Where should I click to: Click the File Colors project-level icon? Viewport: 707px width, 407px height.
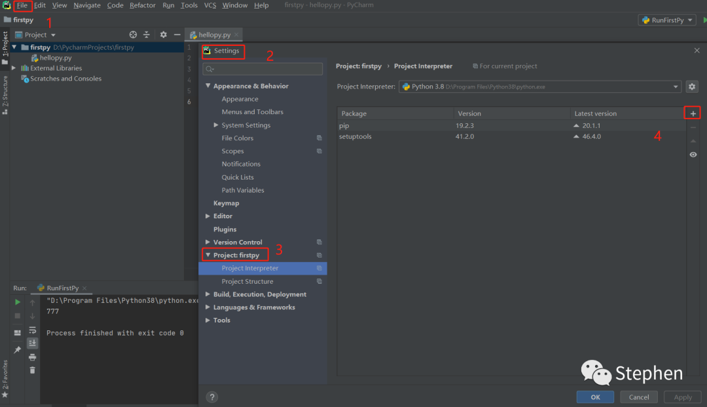(x=319, y=138)
